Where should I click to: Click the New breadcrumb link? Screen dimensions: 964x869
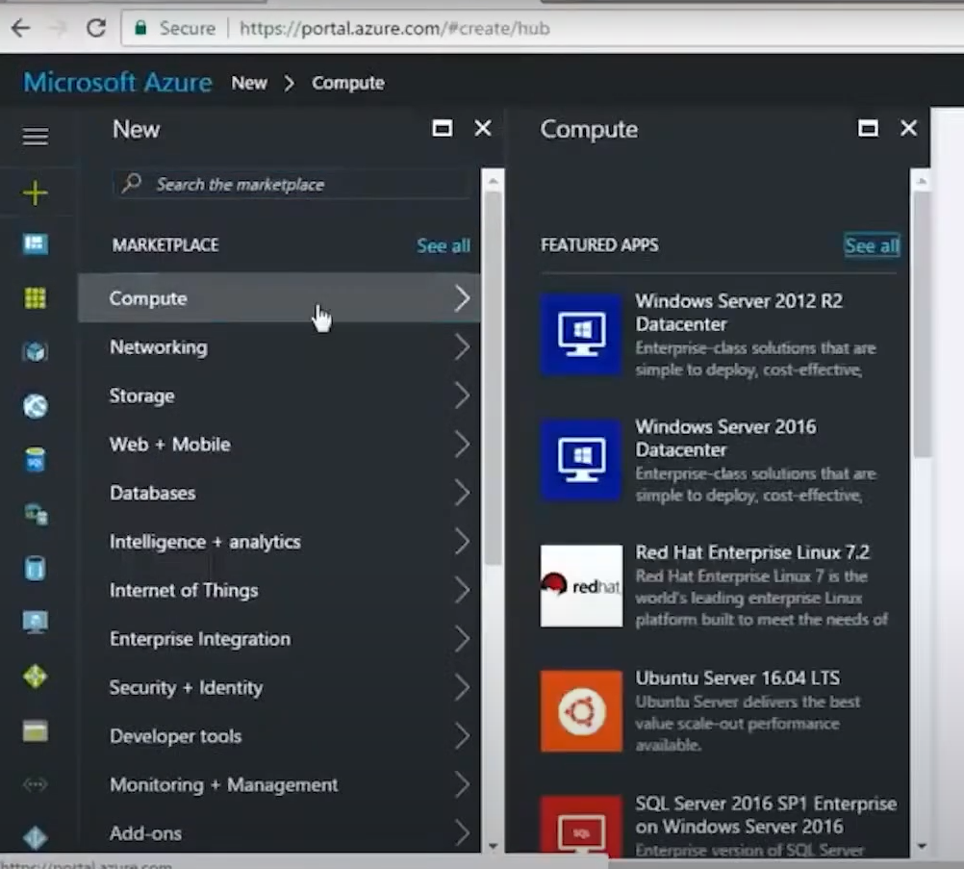pyautogui.click(x=249, y=83)
